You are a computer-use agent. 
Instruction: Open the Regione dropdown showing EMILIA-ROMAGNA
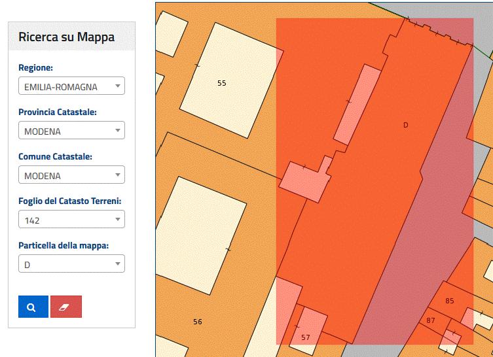point(71,86)
